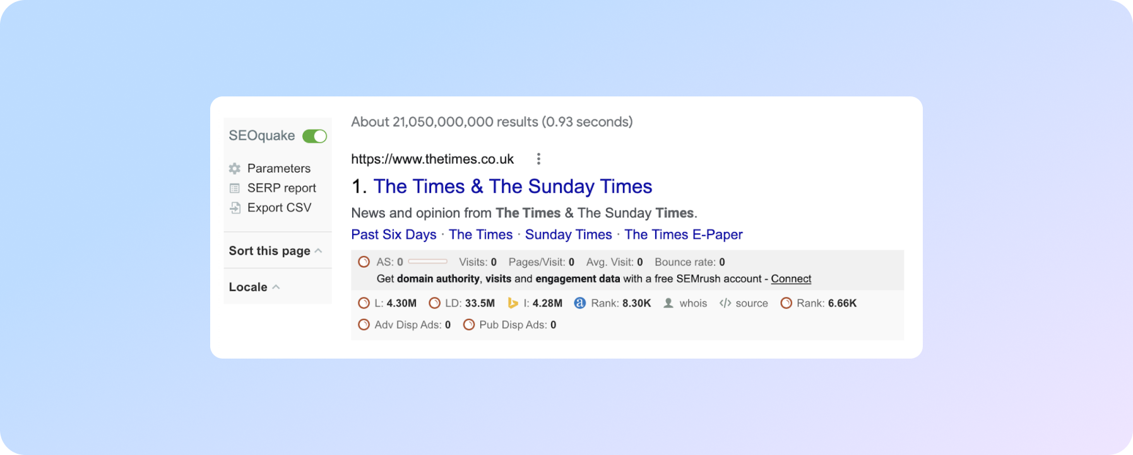
Task: Click the whois icon for thetimes.co.uk
Action: click(667, 303)
